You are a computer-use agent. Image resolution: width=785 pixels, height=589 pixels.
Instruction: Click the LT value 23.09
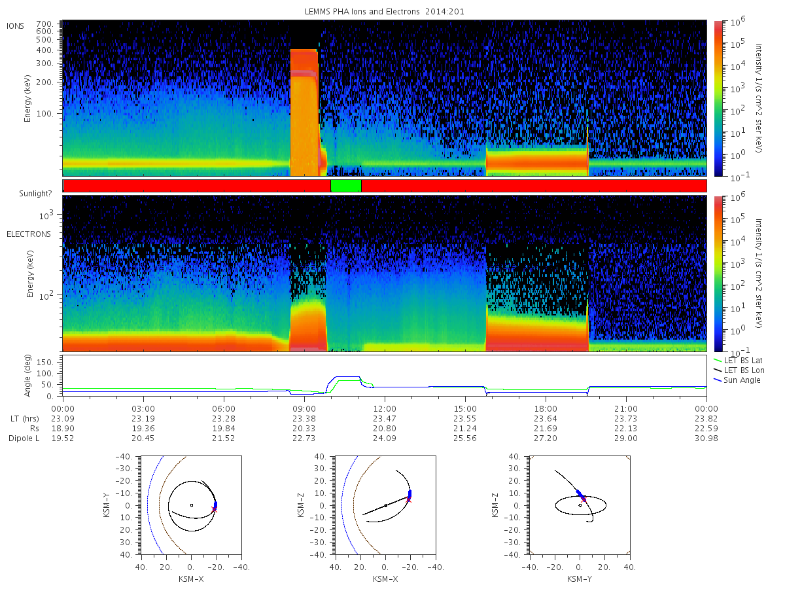(63, 419)
